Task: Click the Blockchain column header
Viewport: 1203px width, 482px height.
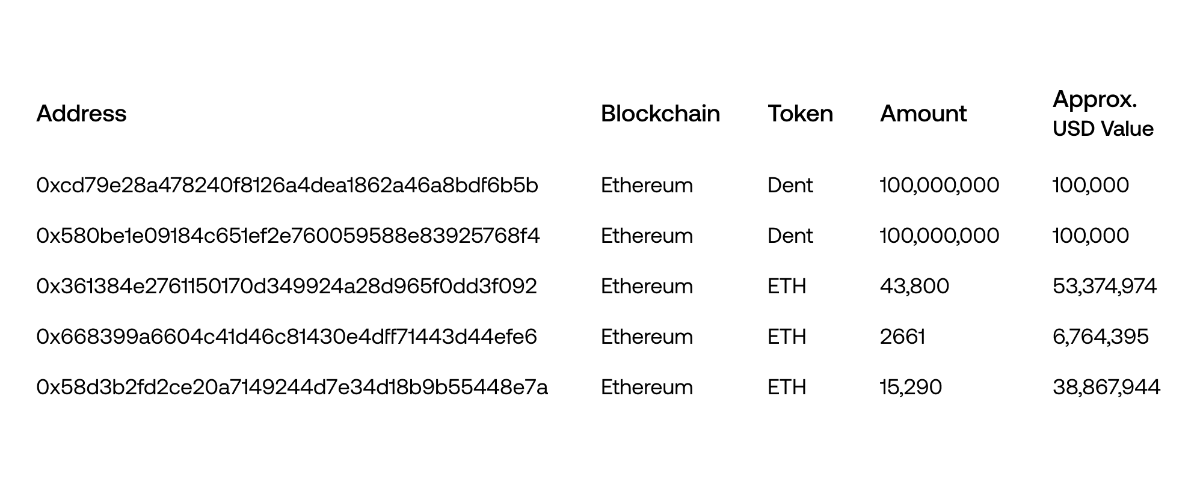Action: pyautogui.click(x=660, y=114)
